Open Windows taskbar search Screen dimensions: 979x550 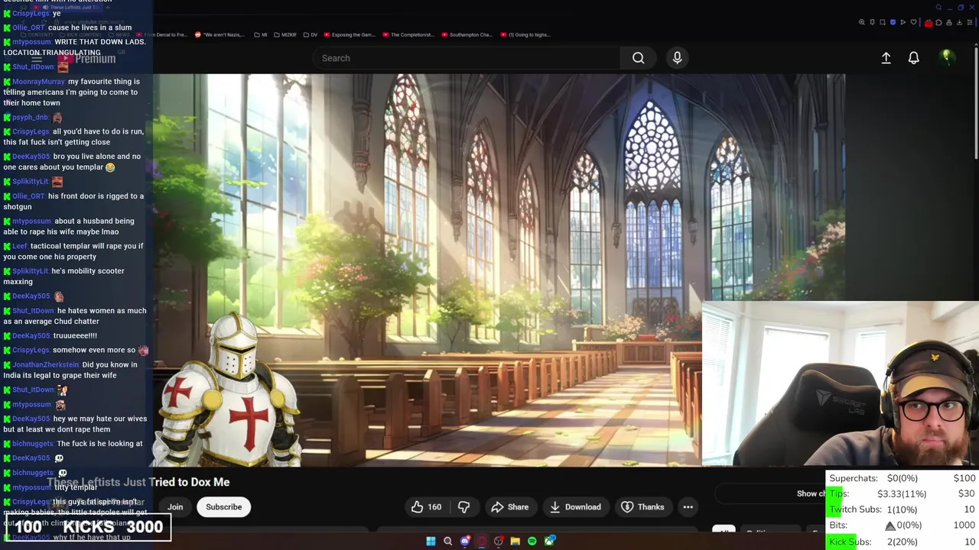point(447,542)
